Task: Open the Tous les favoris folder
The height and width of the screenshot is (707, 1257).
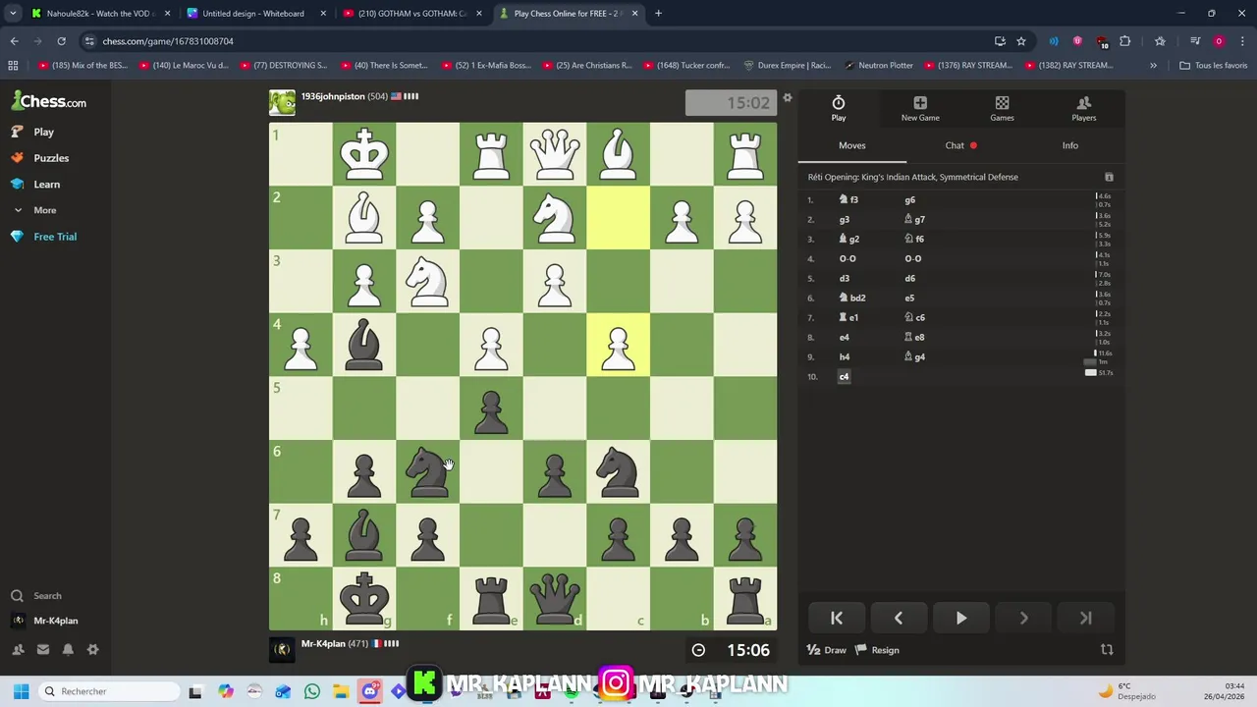Action: [1213, 66]
